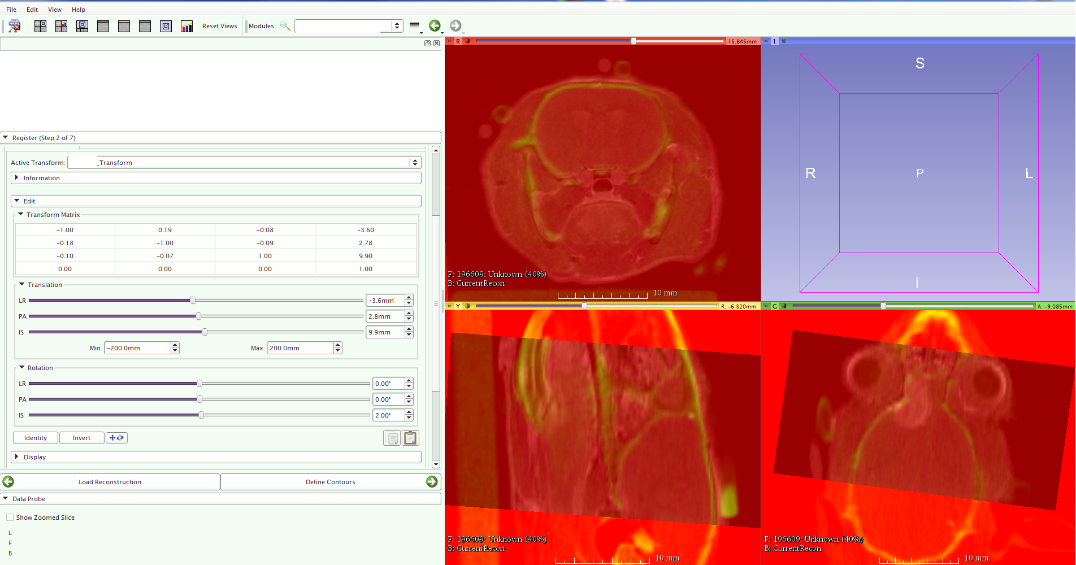1076x565 pixels.
Task: Click the Identity button
Action: (36, 438)
